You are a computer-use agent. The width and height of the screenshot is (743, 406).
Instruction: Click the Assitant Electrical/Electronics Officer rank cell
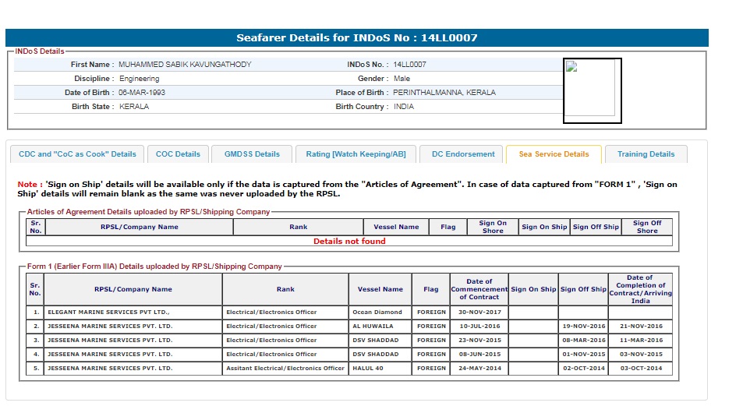pyautogui.click(x=285, y=369)
